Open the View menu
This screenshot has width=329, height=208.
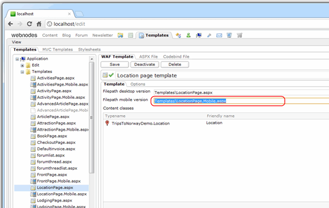[17, 42]
